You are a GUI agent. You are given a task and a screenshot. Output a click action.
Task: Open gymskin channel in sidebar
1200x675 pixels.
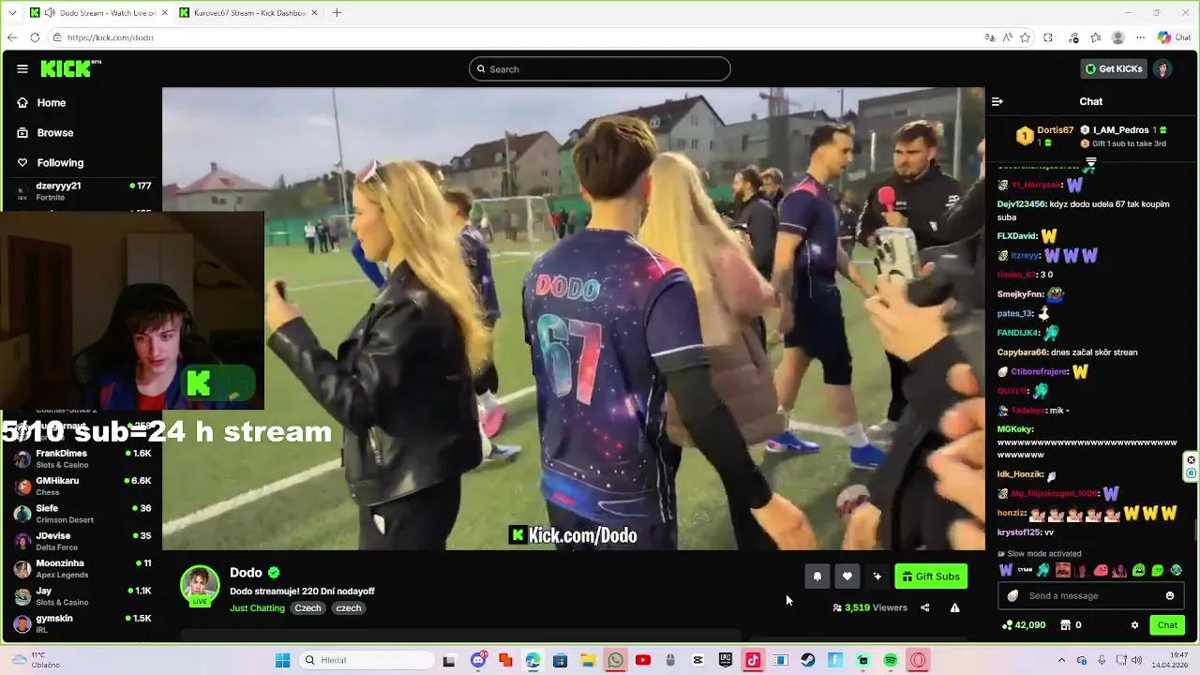pyautogui.click(x=82, y=623)
